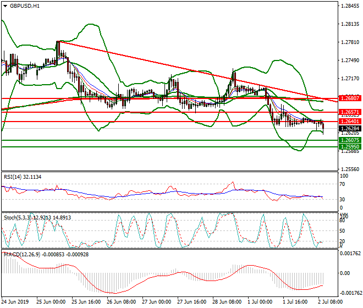Select the current price label 1.26284
Viewport: 363px width, 308px height.
(x=350, y=128)
